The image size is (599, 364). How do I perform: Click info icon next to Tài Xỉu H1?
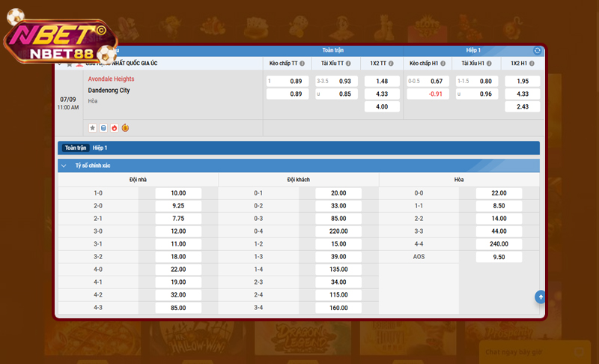496,64
